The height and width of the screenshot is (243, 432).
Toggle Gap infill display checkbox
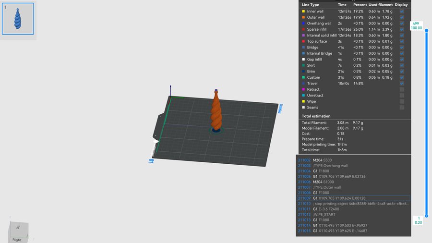[402, 59]
